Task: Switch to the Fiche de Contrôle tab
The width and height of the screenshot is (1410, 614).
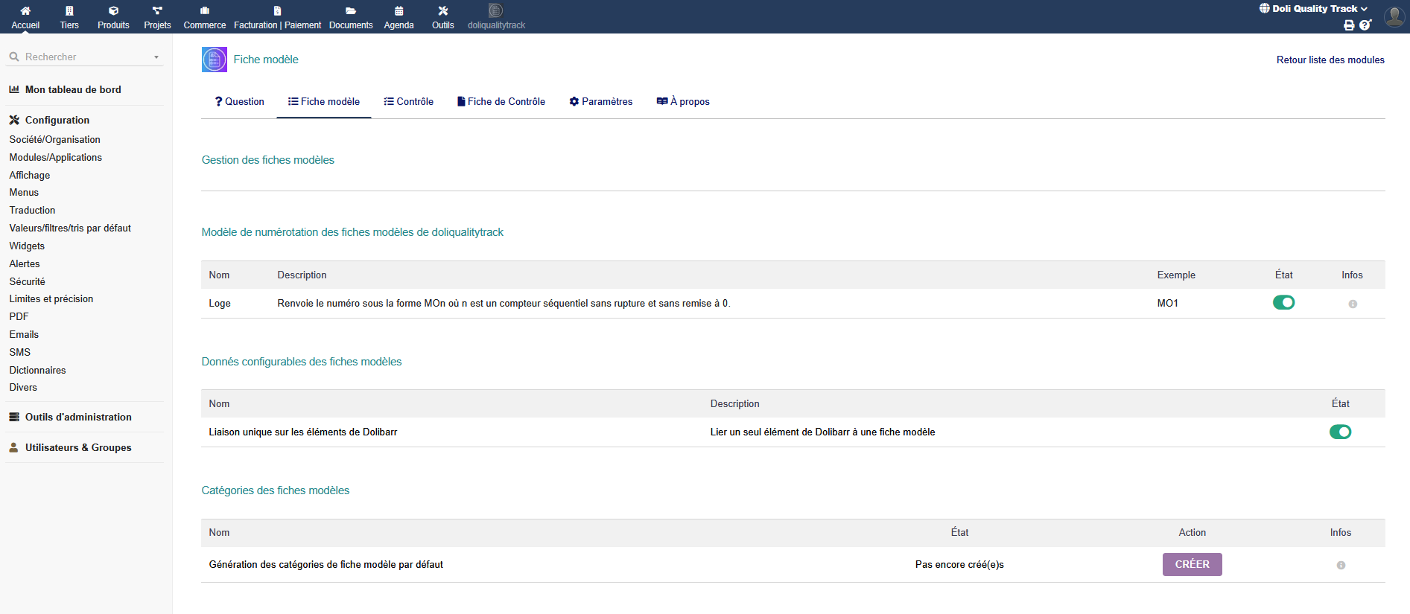Action: pyautogui.click(x=501, y=102)
